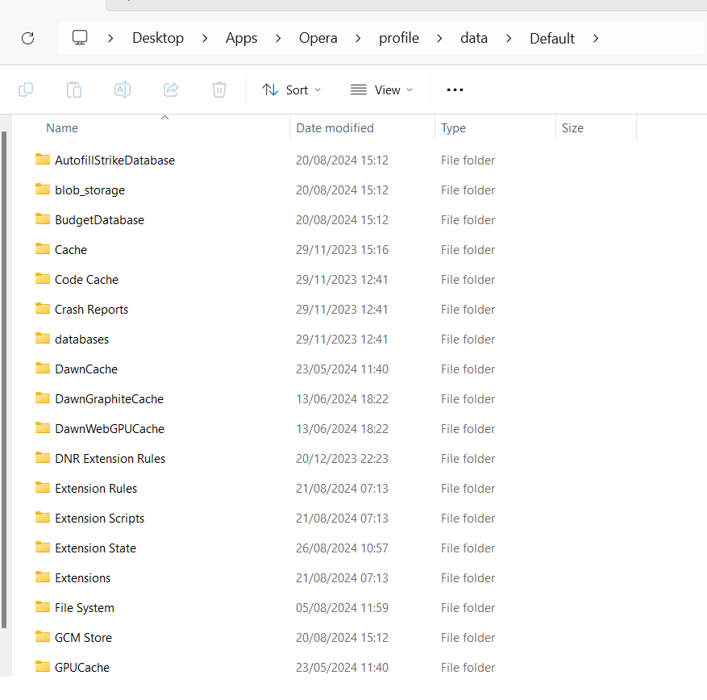Click the Delete trash icon
The width and height of the screenshot is (707, 700).
click(x=219, y=90)
